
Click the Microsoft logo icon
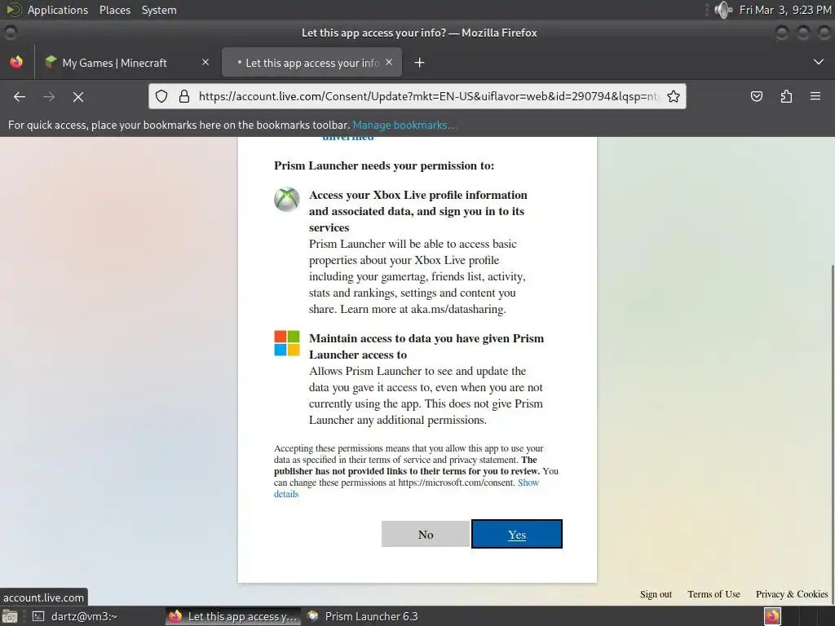pos(287,343)
